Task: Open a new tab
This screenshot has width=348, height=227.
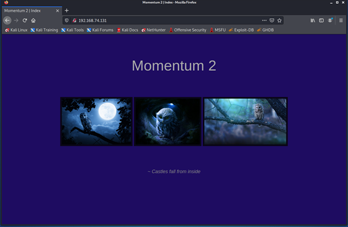Action: tap(67, 11)
